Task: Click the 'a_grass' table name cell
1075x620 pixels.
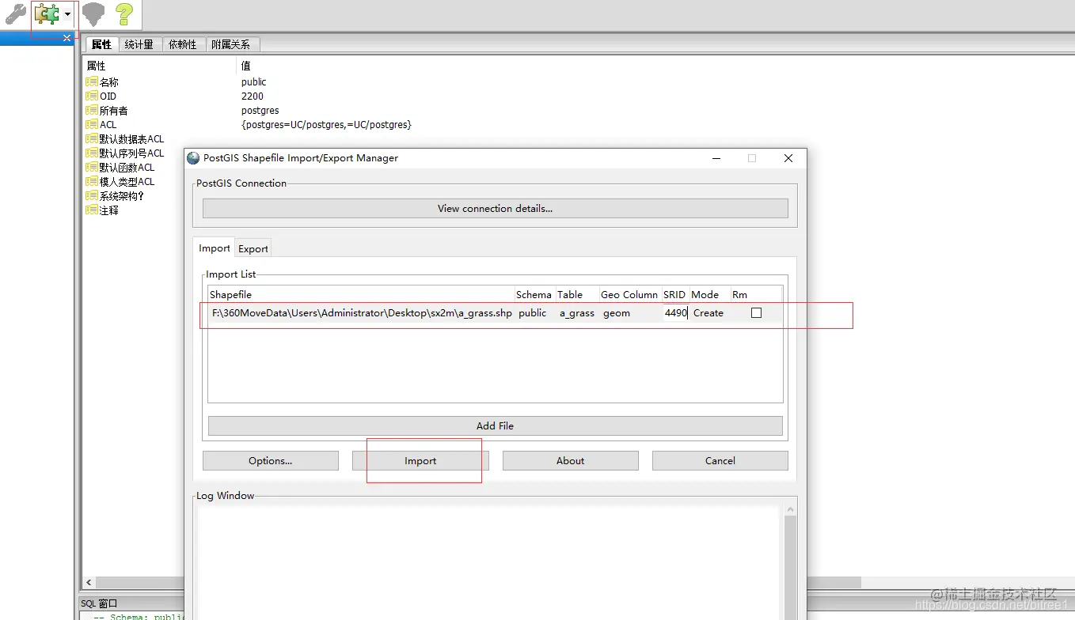Action: click(x=577, y=313)
